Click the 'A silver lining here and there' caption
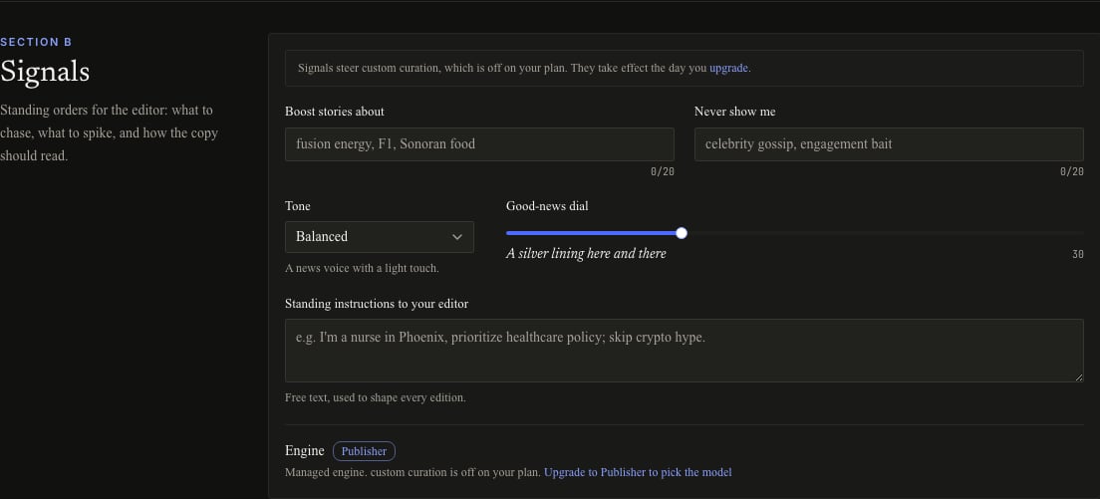Viewport: 1100px width, 499px height. pyautogui.click(x=586, y=254)
